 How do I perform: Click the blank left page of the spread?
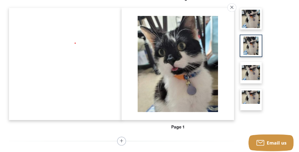65,64
